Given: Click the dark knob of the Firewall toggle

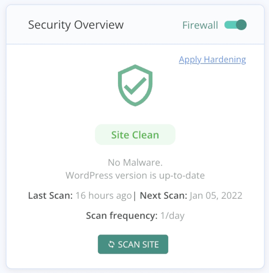Looking at the screenshot, I should [x=241, y=25].
